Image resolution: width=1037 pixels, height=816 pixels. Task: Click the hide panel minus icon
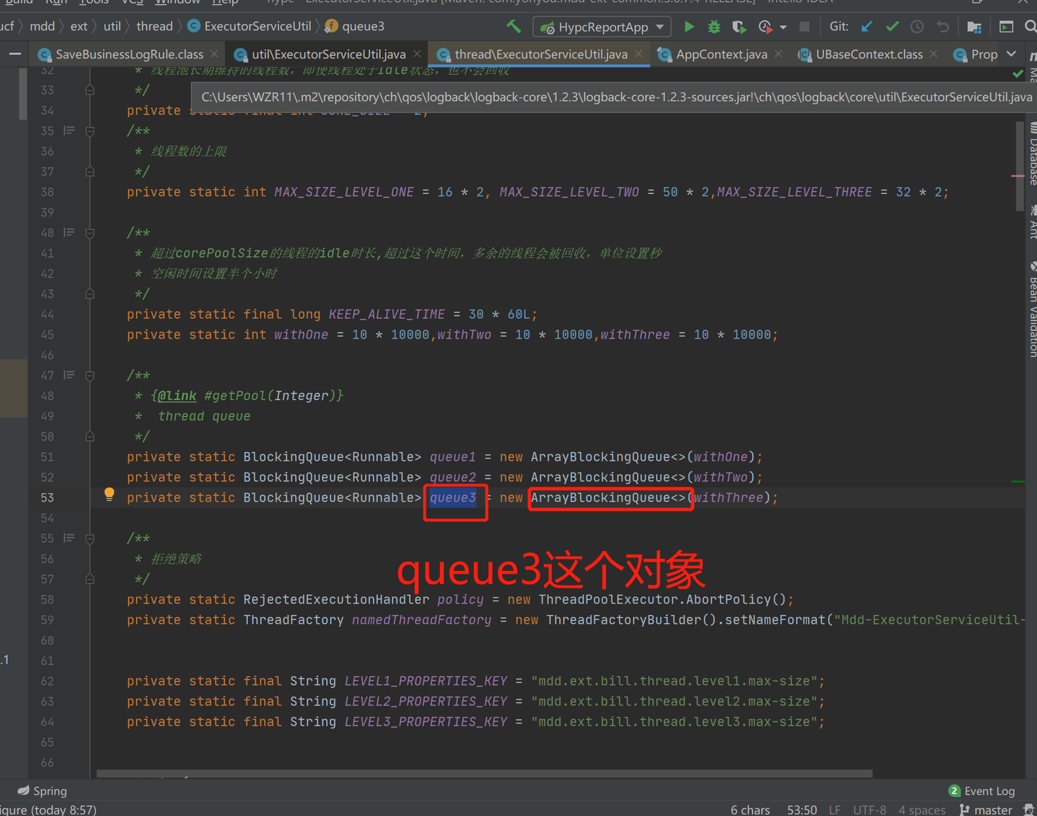click(x=15, y=54)
